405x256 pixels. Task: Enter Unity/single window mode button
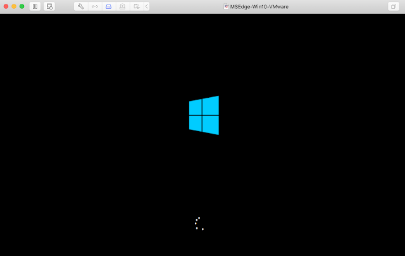tap(394, 6)
